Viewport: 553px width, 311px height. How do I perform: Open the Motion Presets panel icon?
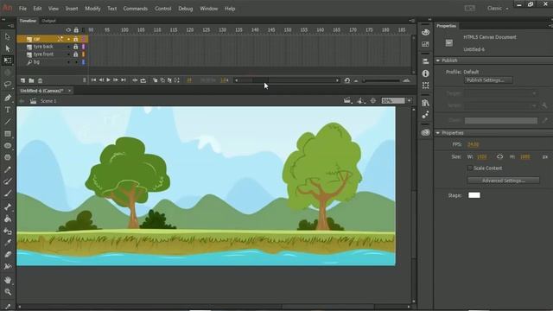coord(426,115)
